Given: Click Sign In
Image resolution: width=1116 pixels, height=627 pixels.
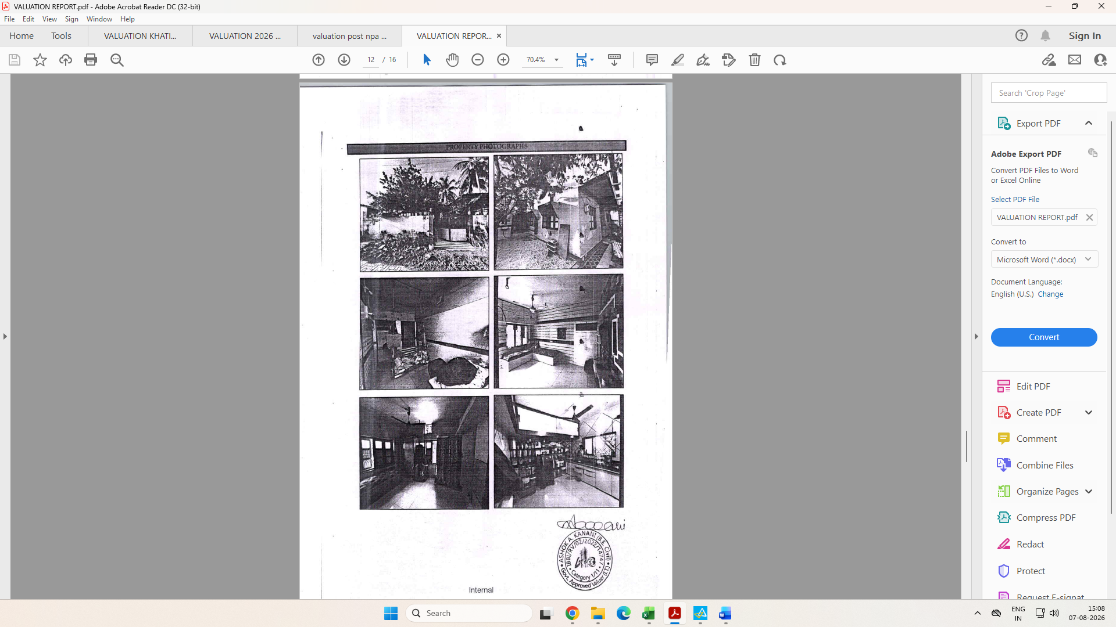Looking at the screenshot, I should (1085, 36).
